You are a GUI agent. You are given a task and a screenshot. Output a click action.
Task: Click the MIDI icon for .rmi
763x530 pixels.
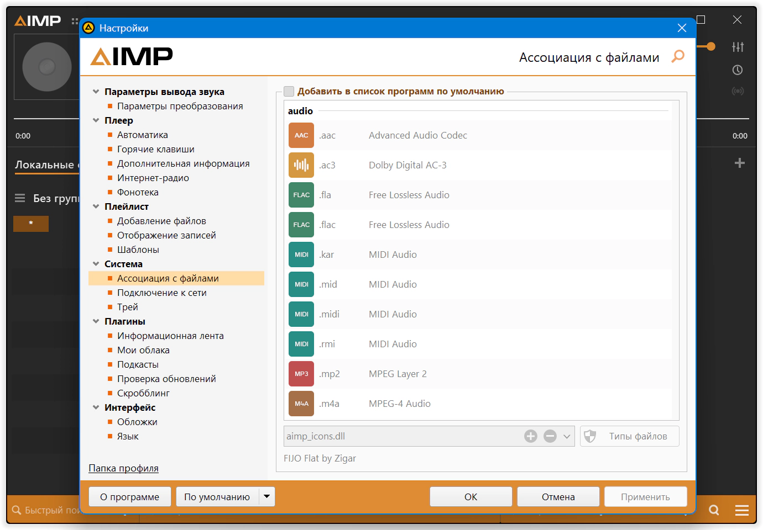click(x=301, y=344)
